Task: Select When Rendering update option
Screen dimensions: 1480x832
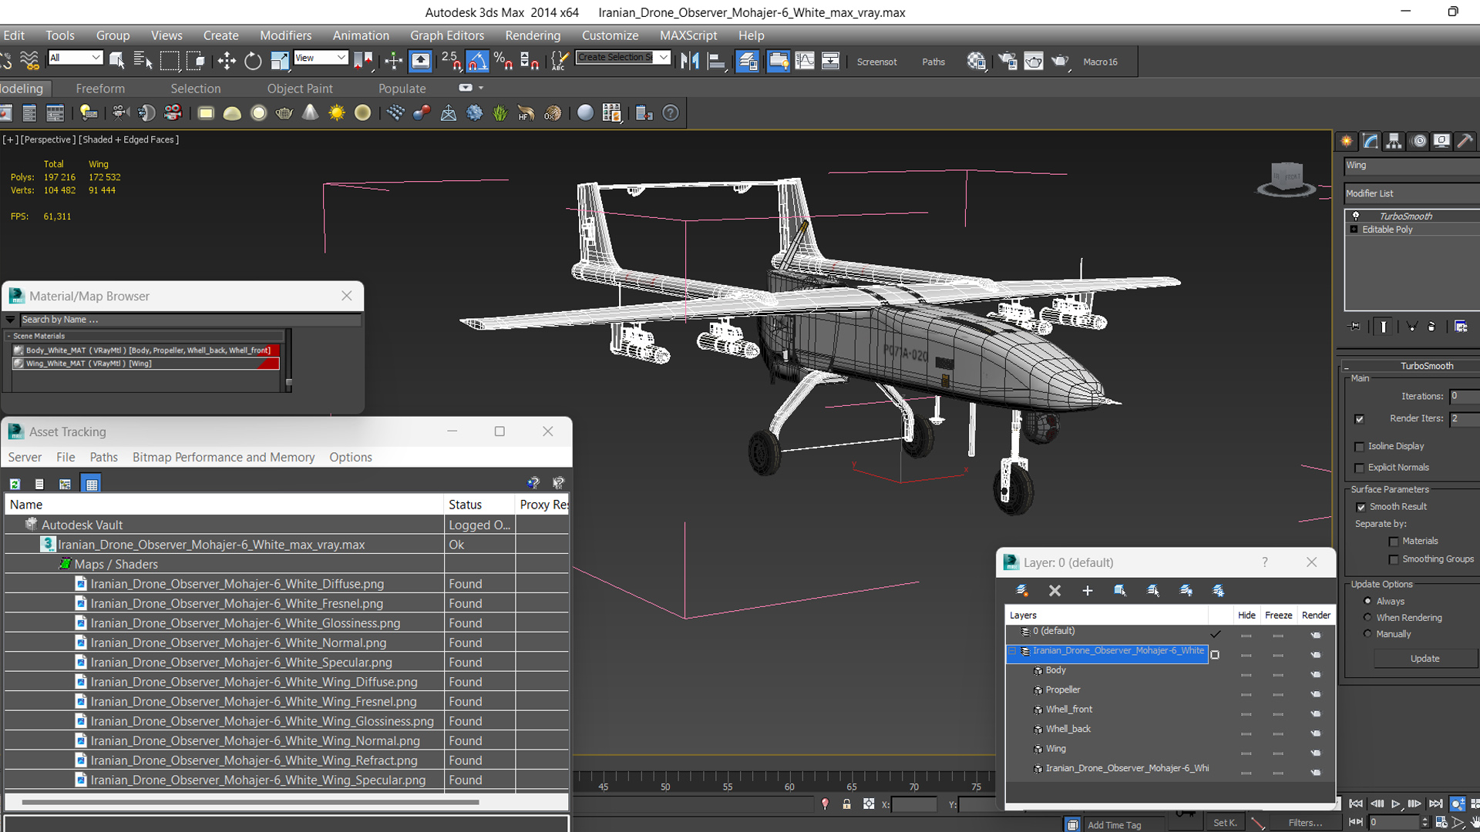Action: (x=1367, y=617)
